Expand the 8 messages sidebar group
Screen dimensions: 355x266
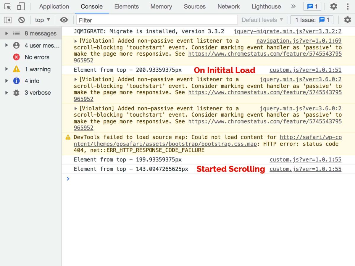(7, 33)
